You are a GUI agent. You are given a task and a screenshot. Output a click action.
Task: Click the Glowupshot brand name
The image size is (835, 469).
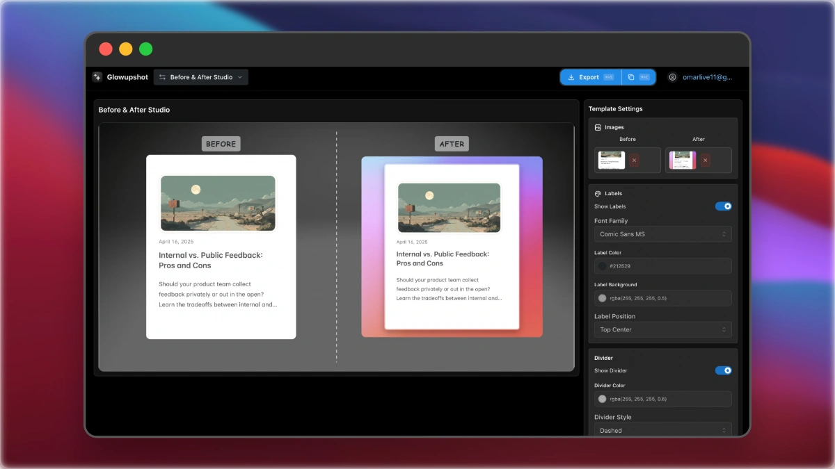pyautogui.click(x=127, y=77)
